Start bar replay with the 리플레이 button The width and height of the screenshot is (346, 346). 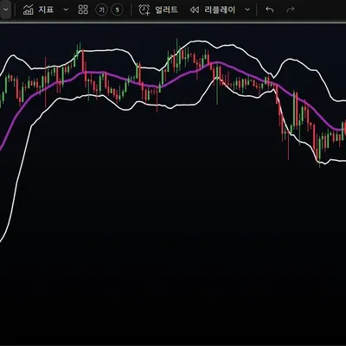point(213,10)
